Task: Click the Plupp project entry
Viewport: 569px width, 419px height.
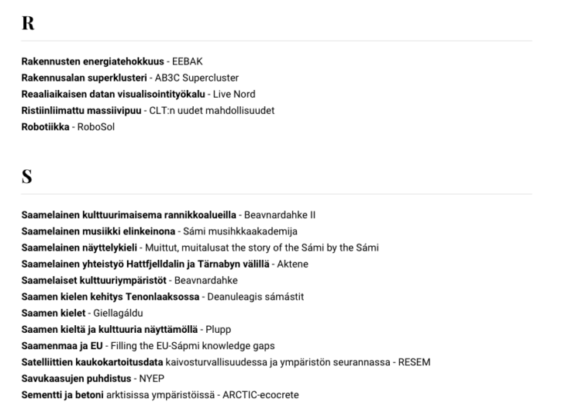Action: pos(126,329)
